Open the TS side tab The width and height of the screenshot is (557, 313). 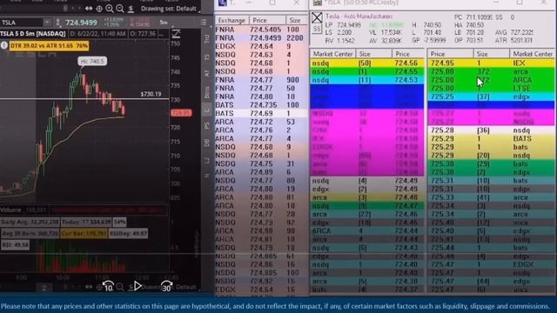[207, 57]
